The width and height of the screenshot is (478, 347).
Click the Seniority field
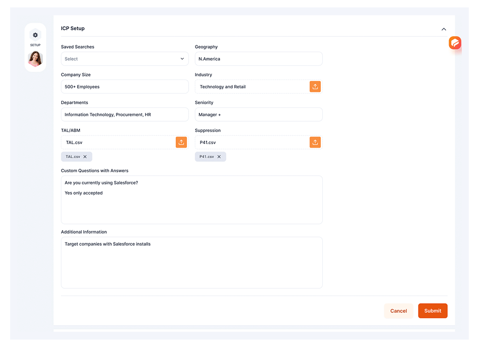click(258, 114)
